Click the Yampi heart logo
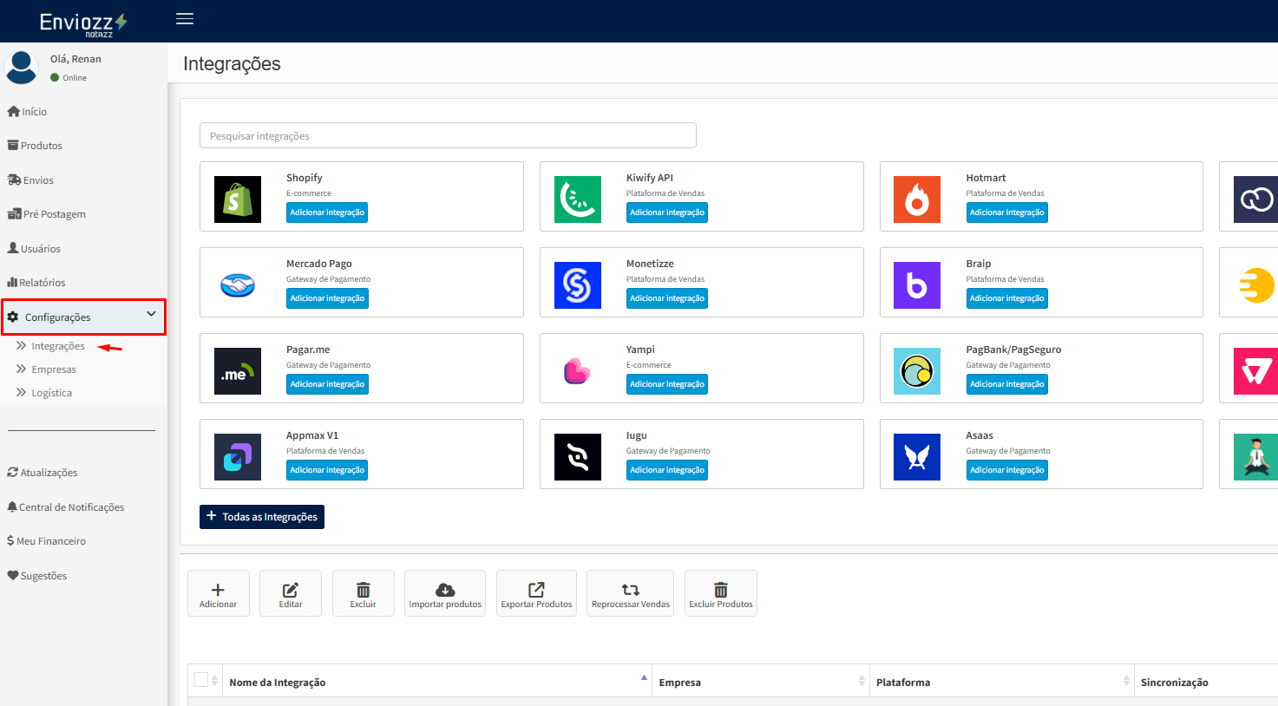This screenshot has height=706, width=1278. pyautogui.click(x=577, y=371)
